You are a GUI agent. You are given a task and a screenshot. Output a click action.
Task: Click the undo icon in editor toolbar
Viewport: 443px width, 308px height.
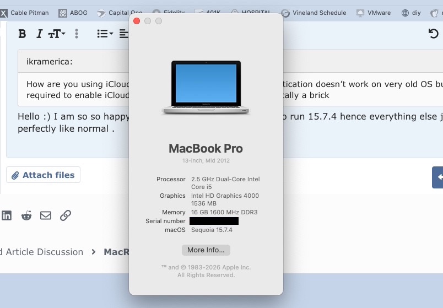(x=433, y=34)
